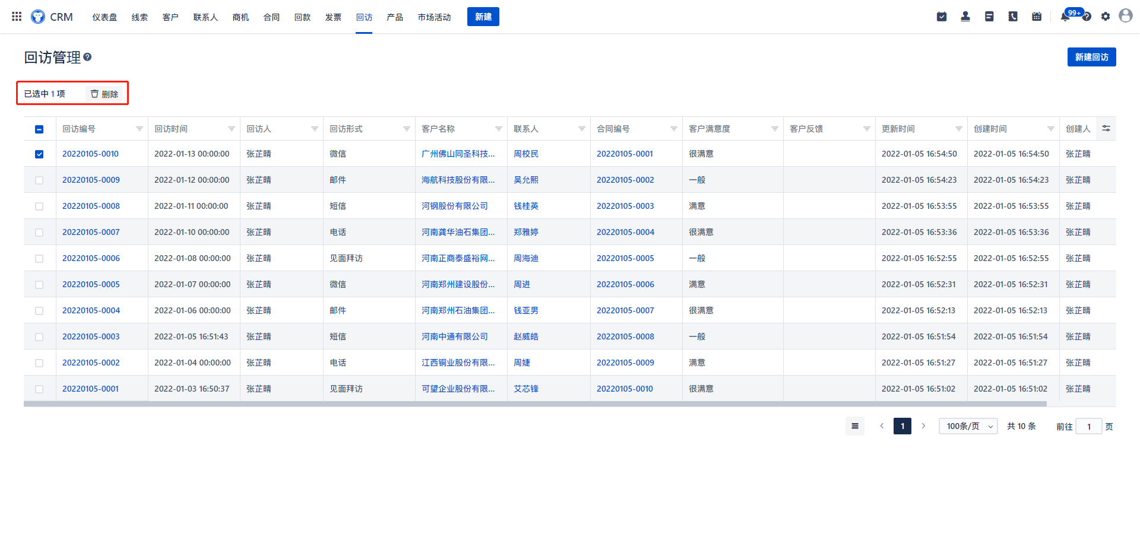Click the blue 新建 button in navbar
This screenshot has width=1140, height=556.
483,17
